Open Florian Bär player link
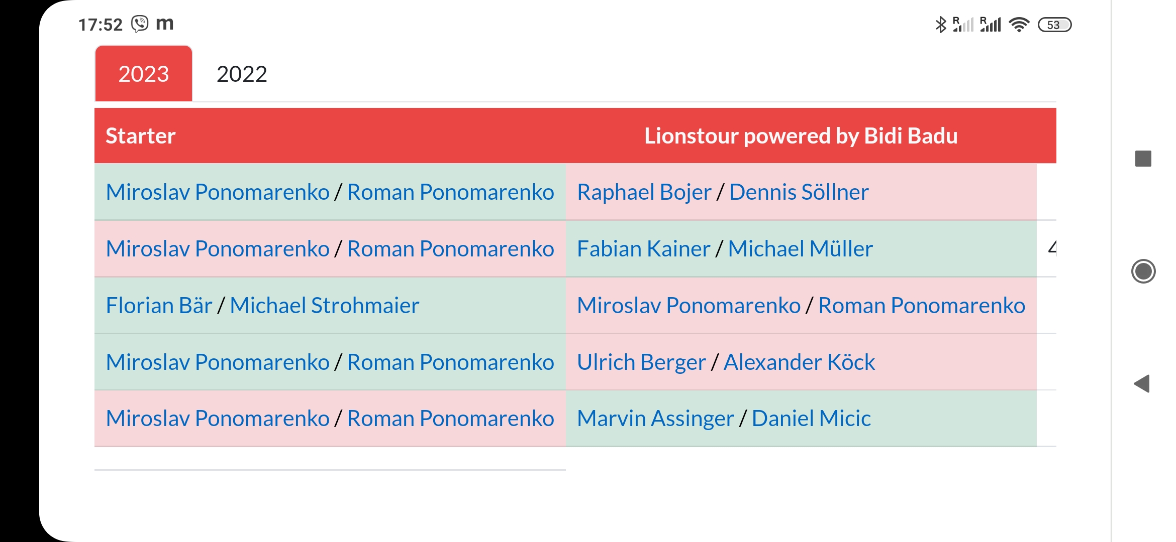Viewport: 1176px width, 542px height. [x=159, y=306]
